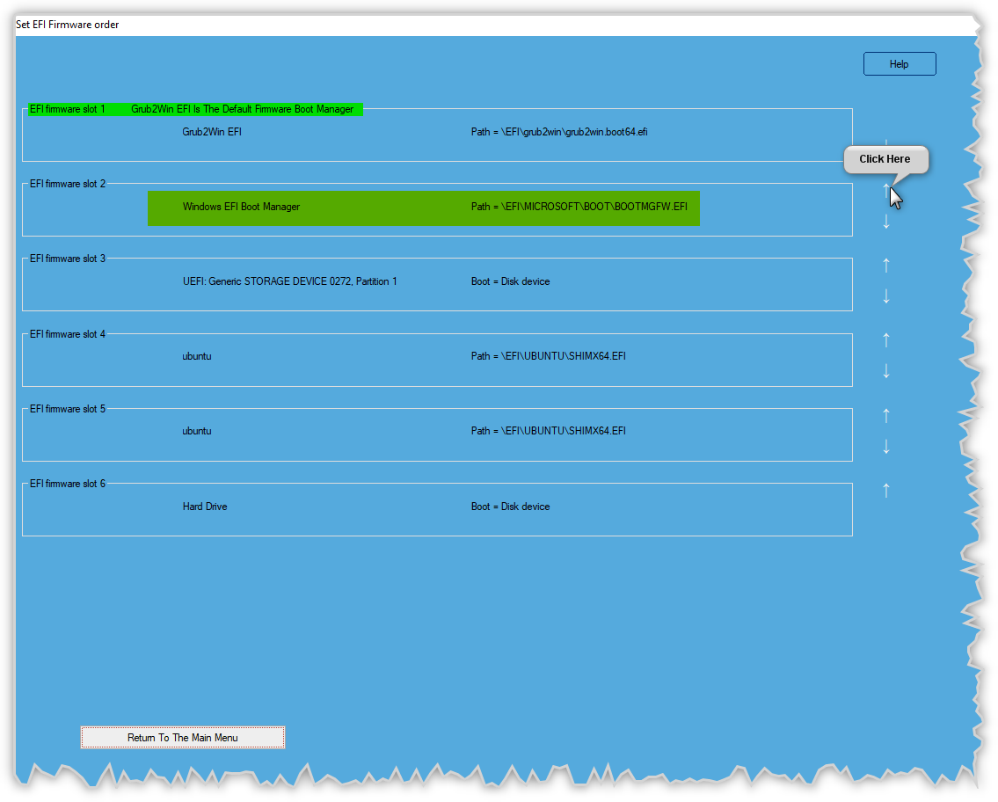Click path \EFI\grub2win\grub2win.boot64.efi
Image resolution: width=998 pixels, height=802 pixels.
pos(559,132)
